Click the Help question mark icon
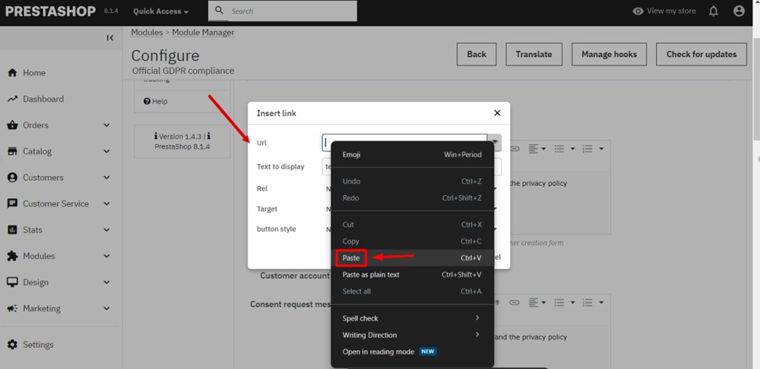This screenshot has width=760, height=369. coord(147,101)
